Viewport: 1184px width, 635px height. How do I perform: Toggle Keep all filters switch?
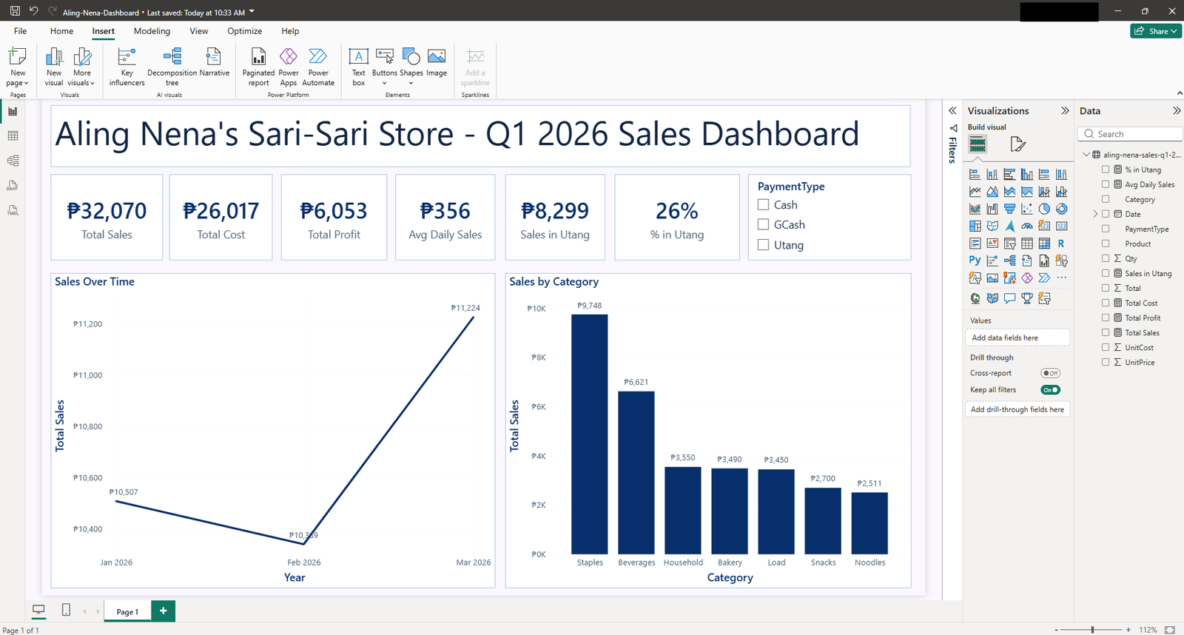coord(1050,390)
